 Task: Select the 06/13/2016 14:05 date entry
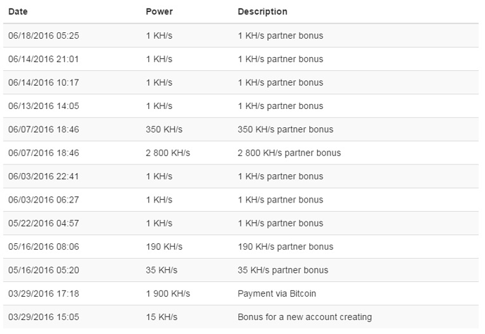(x=44, y=106)
